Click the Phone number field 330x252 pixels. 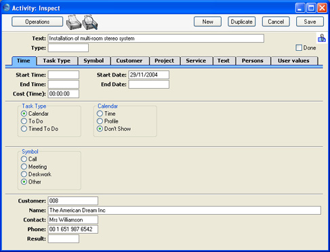tap(73, 229)
